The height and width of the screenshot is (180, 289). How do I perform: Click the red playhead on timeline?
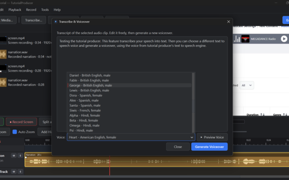[x=110, y=165]
